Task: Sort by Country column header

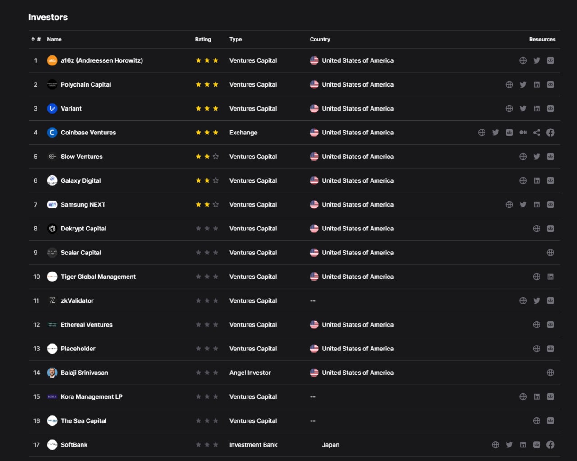Action: click(320, 39)
